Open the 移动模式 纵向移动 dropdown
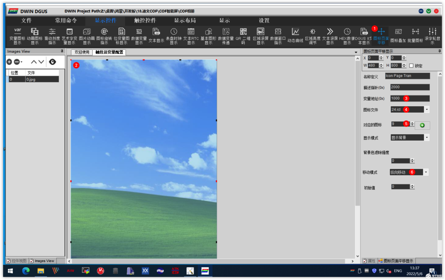The width and height of the screenshot is (445, 280). (426, 172)
